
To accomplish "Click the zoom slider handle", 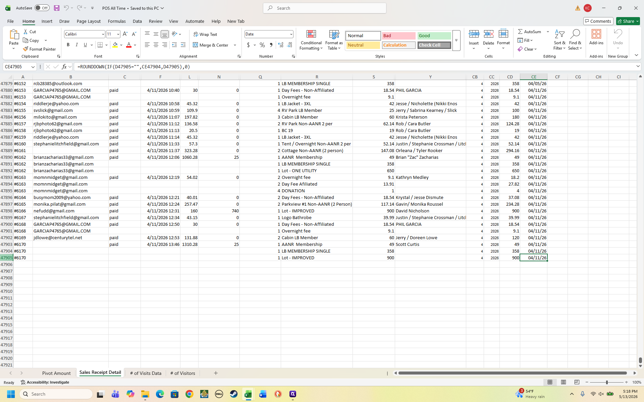I will tap(606, 382).
